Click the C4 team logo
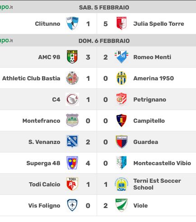 [72, 99]
